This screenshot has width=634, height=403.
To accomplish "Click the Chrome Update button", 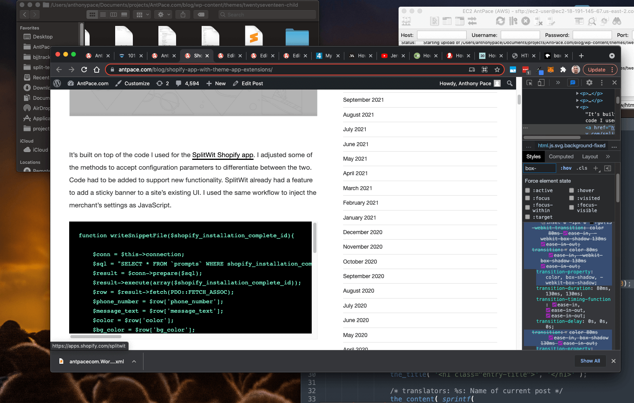I will pyautogui.click(x=600, y=70).
